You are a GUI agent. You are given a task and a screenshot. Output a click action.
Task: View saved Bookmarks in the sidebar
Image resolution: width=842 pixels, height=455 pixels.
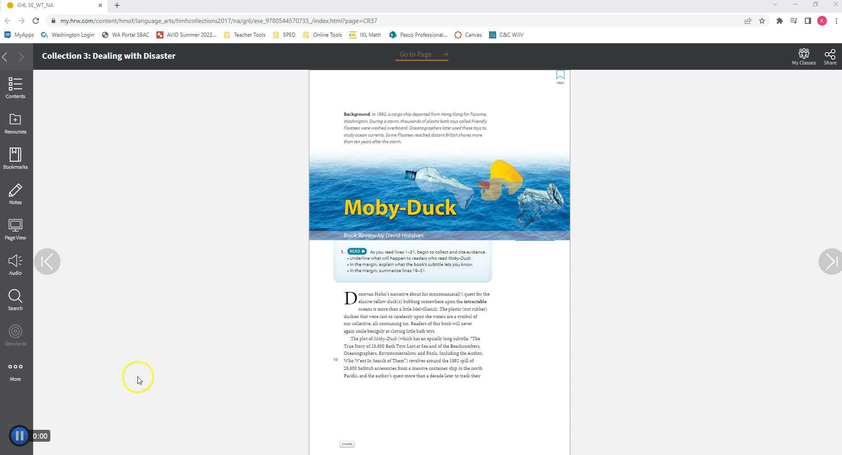click(15, 158)
